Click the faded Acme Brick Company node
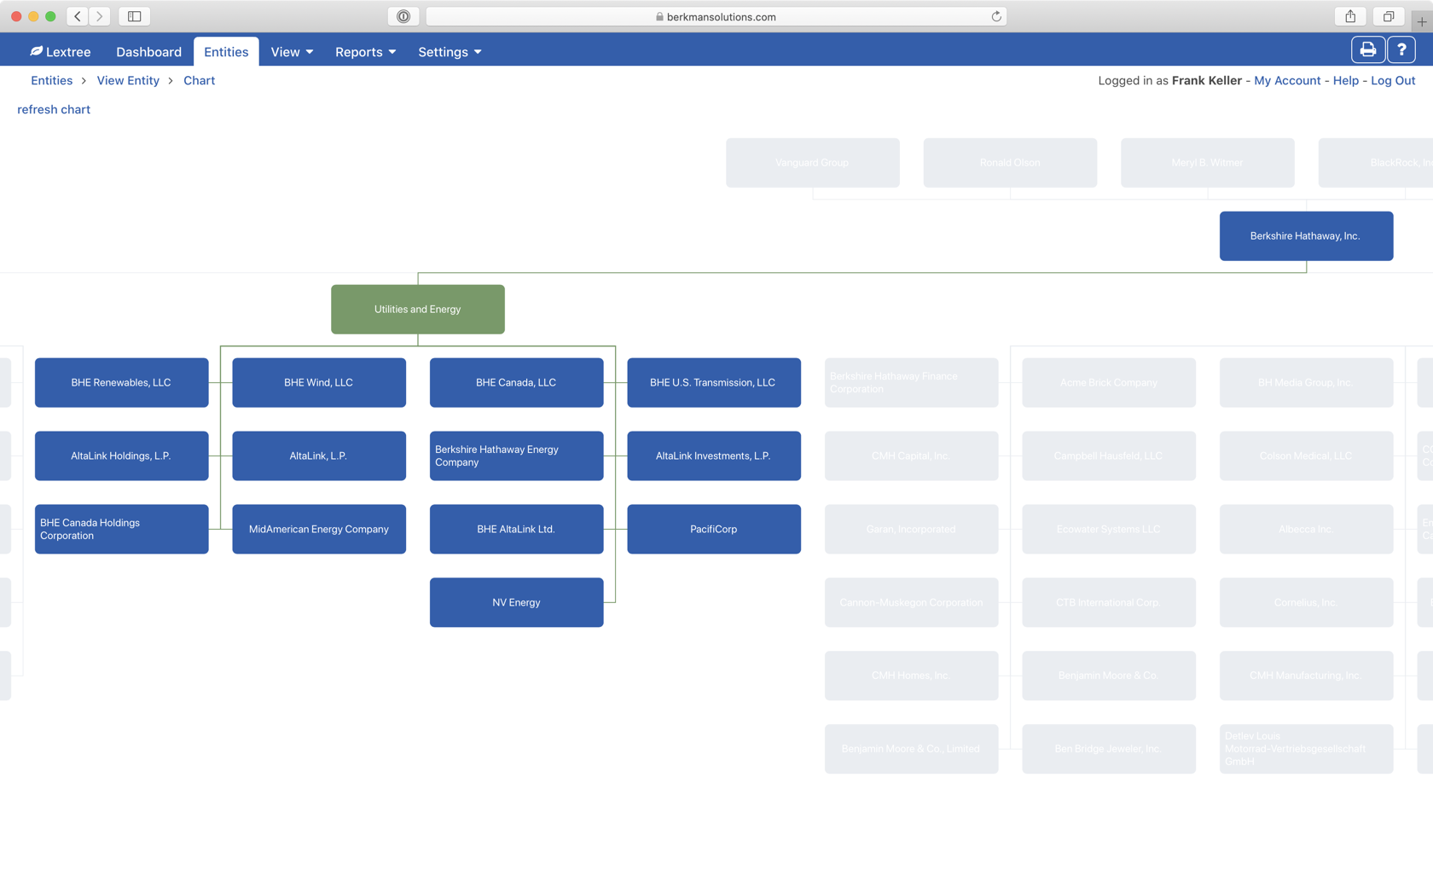 pyautogui.click(x=1109, y=383)
